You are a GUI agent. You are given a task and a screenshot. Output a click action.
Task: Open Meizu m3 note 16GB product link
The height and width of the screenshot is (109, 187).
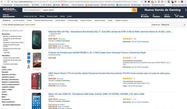[96, 94]
